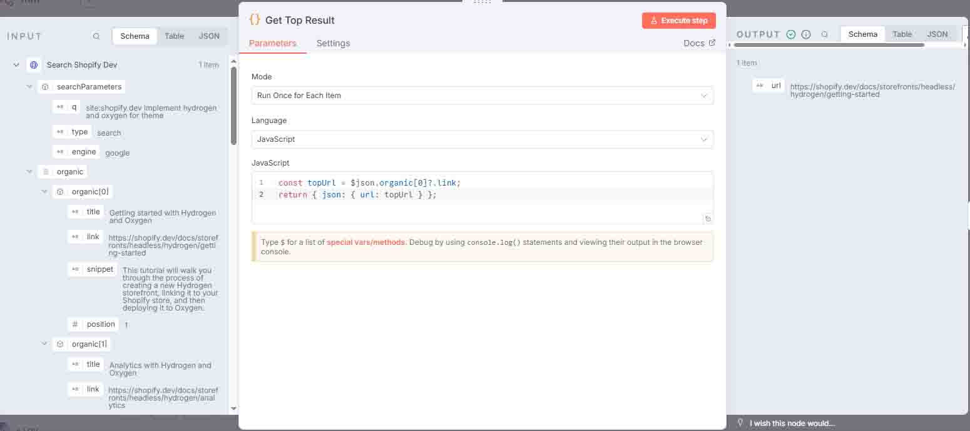Screen dimensions: 970x431
Task: Switch the INPUT view to Table
Action: (x=174, y=36)
